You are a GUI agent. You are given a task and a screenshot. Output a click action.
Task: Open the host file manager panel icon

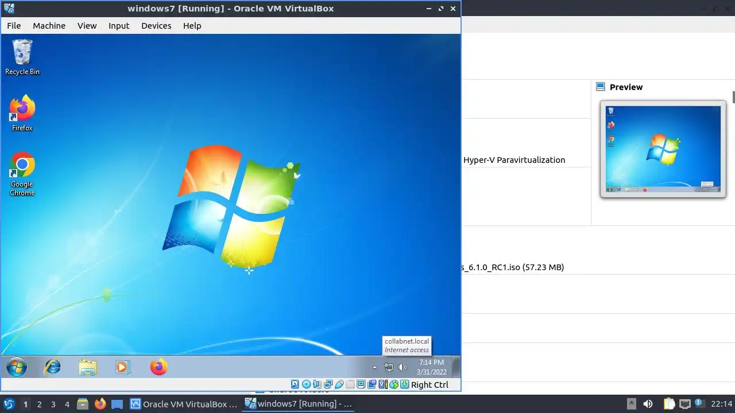(82, 404)
